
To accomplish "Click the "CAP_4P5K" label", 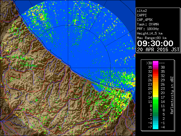I will tap(145, 20).
